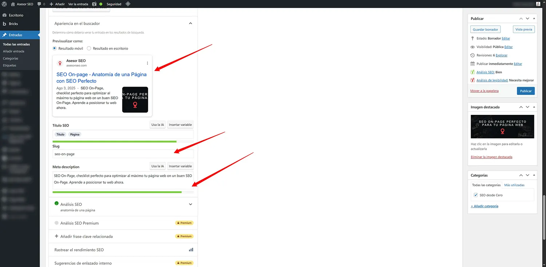Viewport: 546px width, 267px height.
Task: Collapse the Apariencia en el buscador section
Action: [x=190, y=24]
